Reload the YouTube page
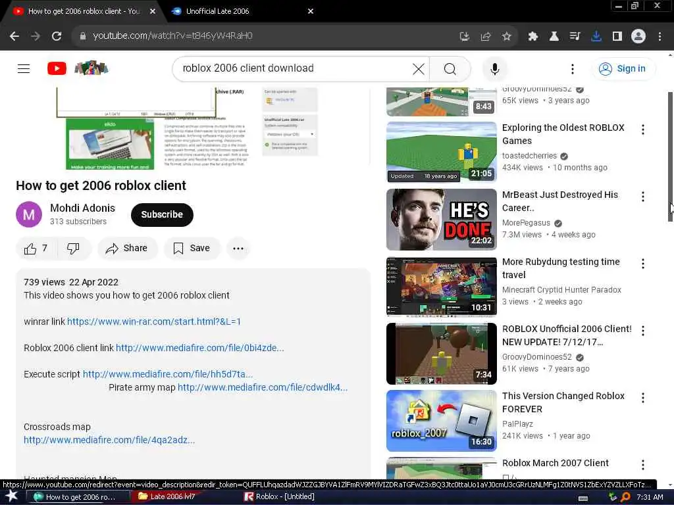The height and width of the screenshot is (505, 674). click(x=57, y=36)
